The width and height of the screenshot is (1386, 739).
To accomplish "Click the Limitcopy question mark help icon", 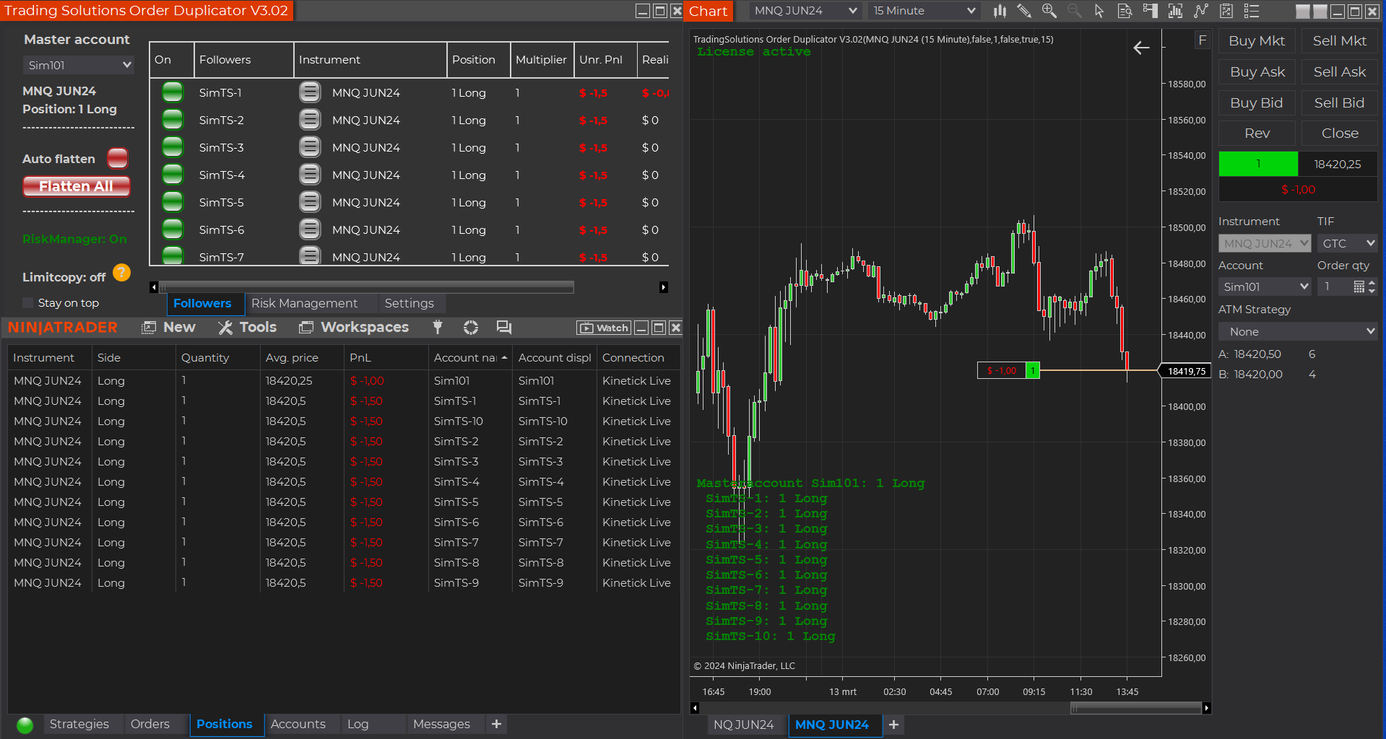I will pos(122,273).
